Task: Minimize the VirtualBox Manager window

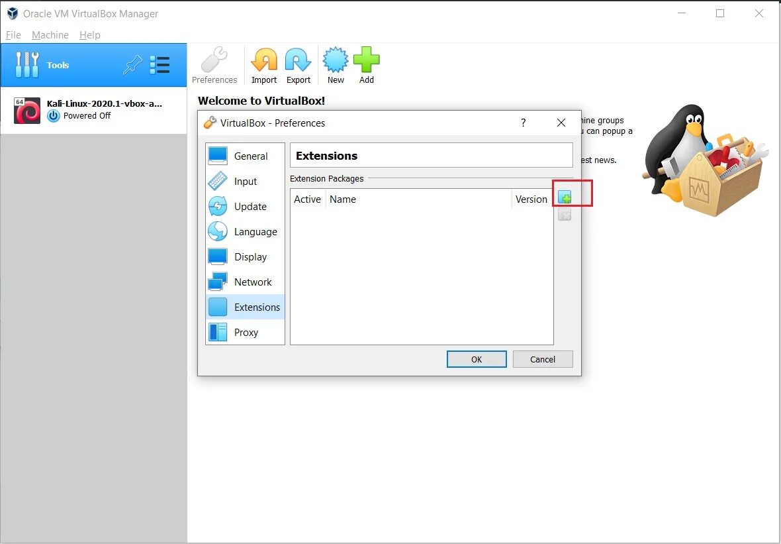Action: pyautogui.click(x=681, y=13)
